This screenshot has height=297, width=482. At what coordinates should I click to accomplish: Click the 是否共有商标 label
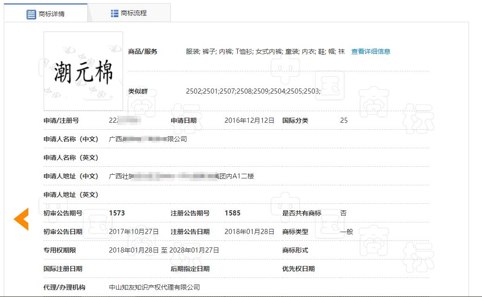pyautogui.click(x=302, y=213)
